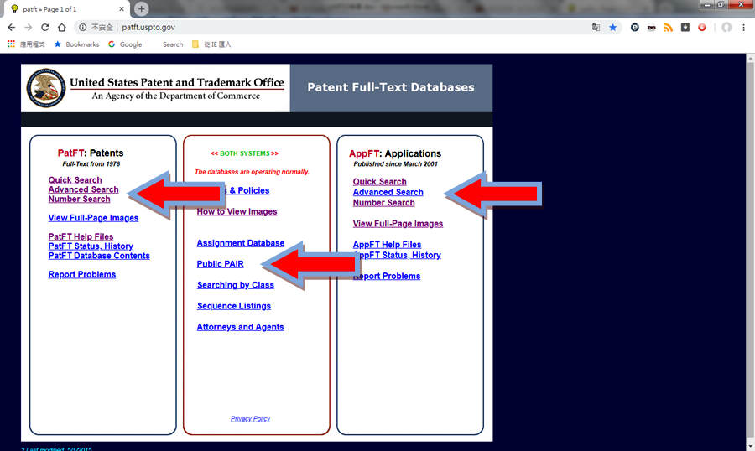Image resolution: width=755 pixels, height=451 pixels.
Task: View site security info icon
Action: (83, 28)
